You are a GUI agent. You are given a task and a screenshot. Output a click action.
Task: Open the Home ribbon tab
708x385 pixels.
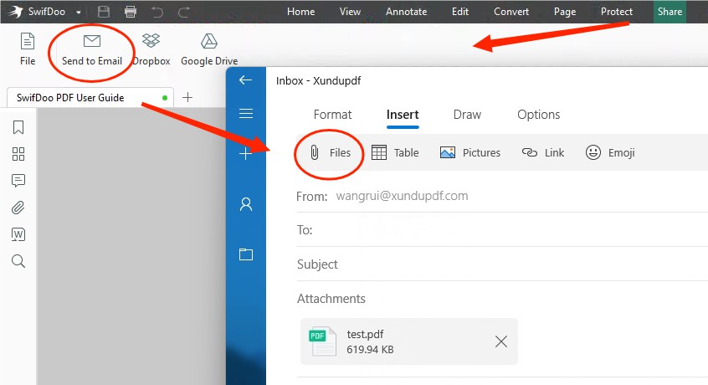300,12
